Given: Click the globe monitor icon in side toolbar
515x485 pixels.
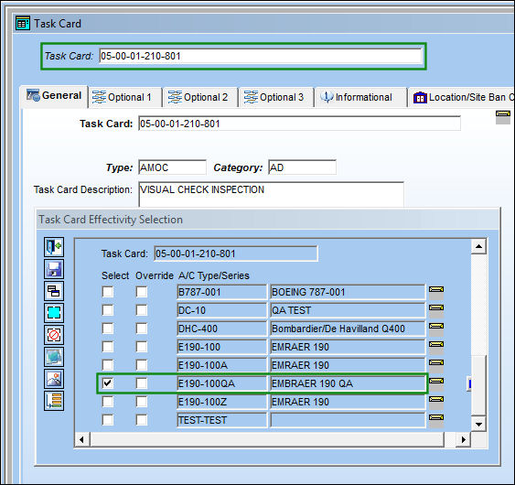Looking at the screenshot, I should click(x=54, y=357).
